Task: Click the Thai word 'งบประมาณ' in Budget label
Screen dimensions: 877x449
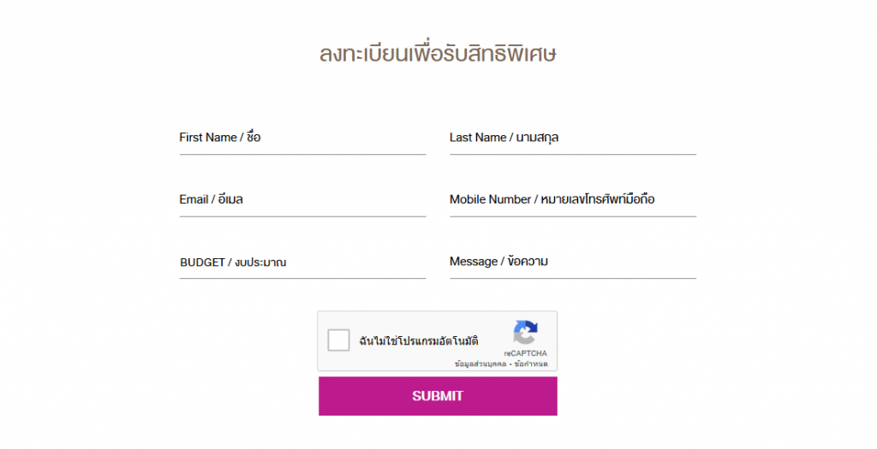Action: [260, 263]
